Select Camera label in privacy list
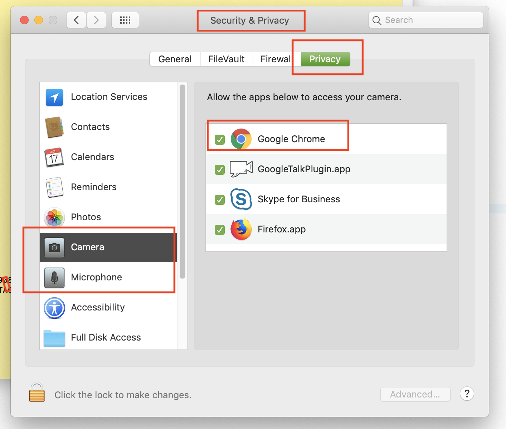 tap(88, 247)
